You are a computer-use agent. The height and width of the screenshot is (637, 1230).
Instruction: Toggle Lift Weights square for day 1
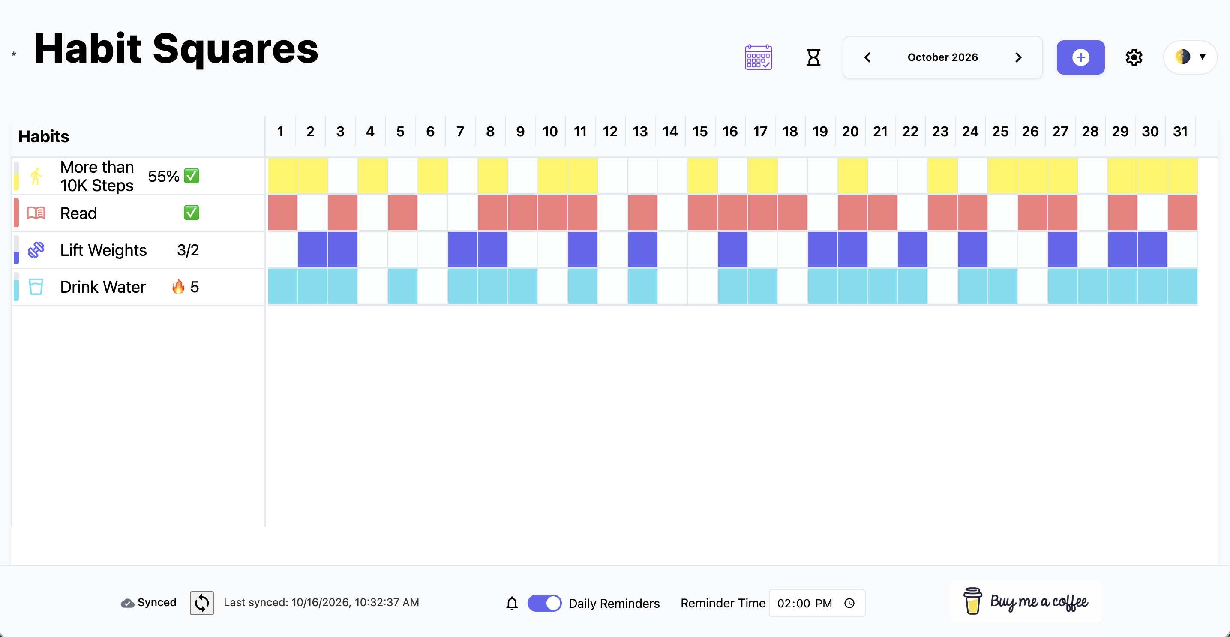click(x=283, y=249)
